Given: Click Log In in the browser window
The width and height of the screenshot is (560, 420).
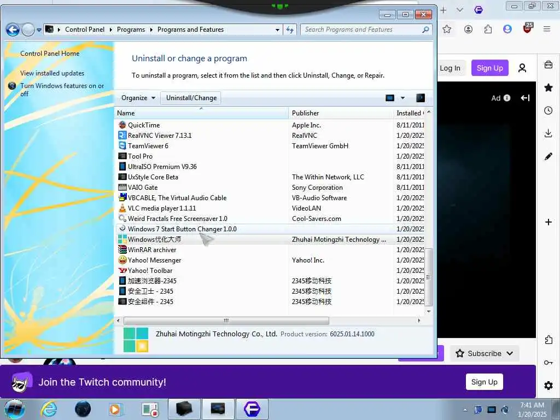Looking at the screenshot, I should [x=450, y=68].
